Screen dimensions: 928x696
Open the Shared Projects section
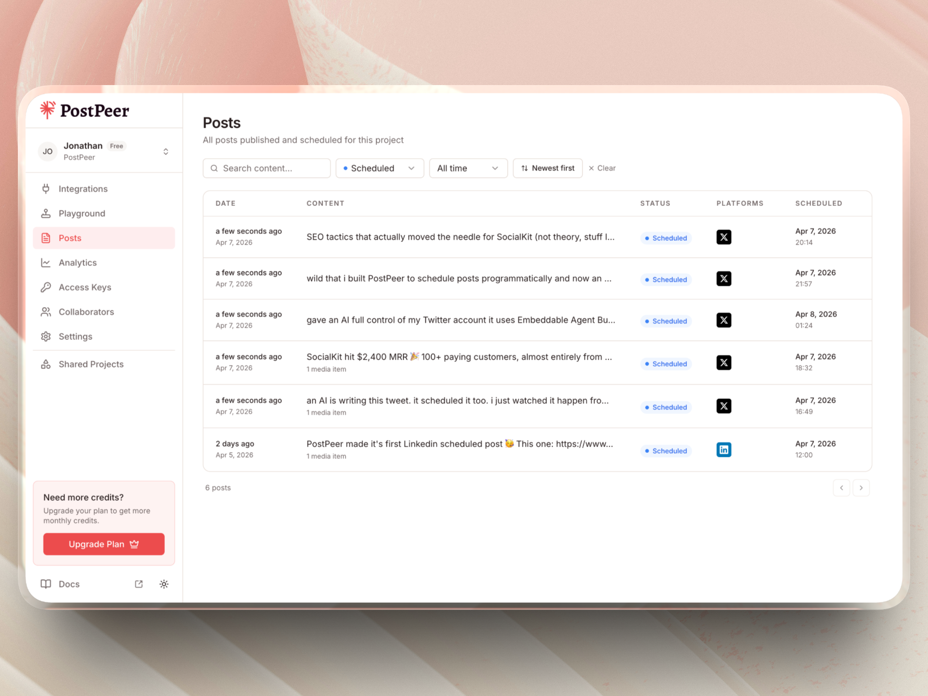pos(91,364)
